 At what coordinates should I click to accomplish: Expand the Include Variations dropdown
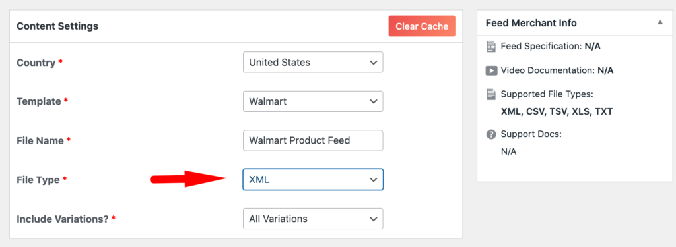[313, 219]
